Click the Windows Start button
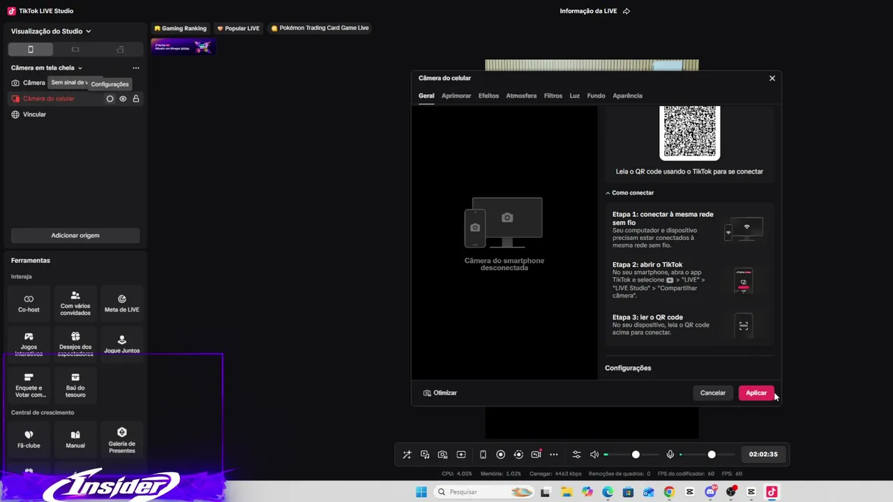 tap(421, 492)
